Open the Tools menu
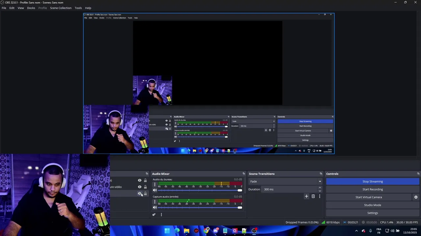 78,8
